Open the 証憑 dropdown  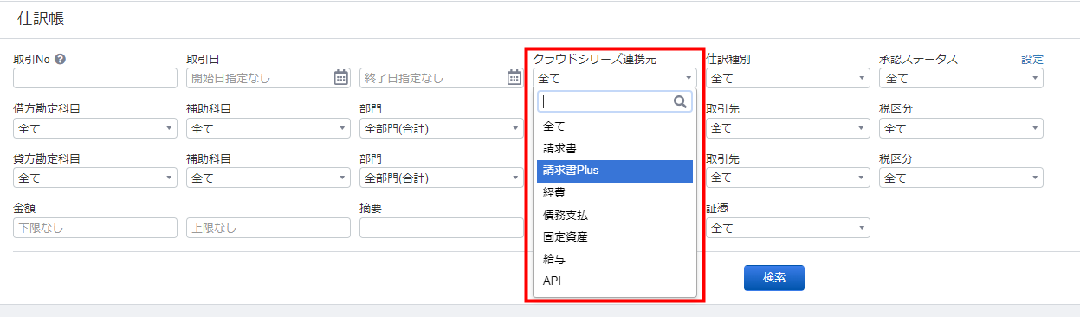[788, 229]
